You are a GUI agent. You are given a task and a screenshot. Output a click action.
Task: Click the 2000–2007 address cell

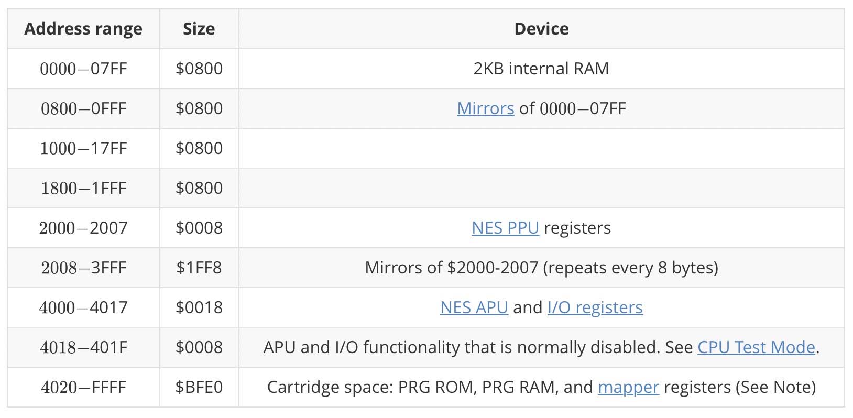[x=83, y=228]
